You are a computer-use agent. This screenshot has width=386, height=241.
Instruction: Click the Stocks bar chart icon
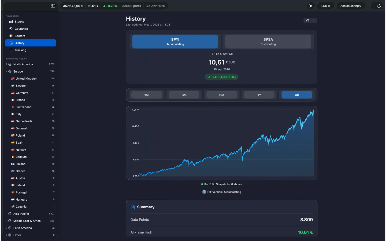(11, 22)
